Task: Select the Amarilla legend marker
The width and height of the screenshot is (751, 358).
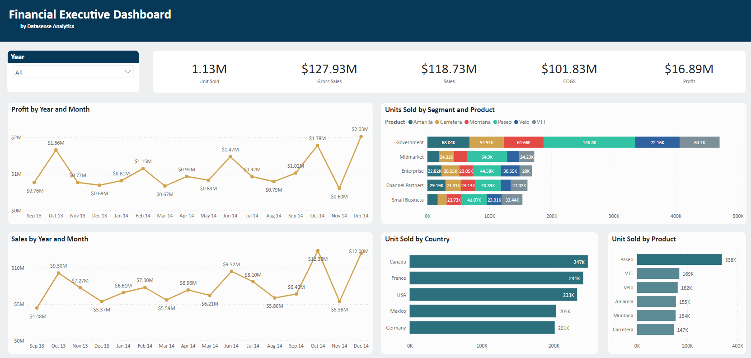Action: click(410, 122)
